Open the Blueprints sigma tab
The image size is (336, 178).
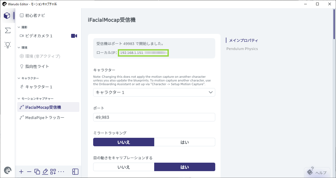[8, 30]
